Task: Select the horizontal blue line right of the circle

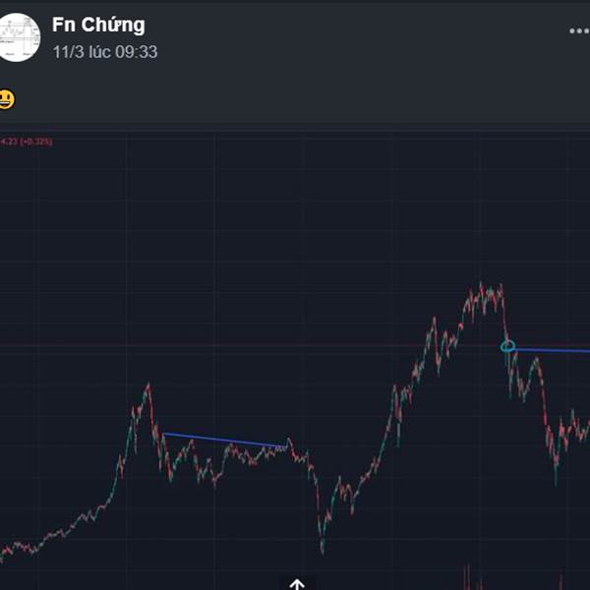Action: (x=553, y=350)
